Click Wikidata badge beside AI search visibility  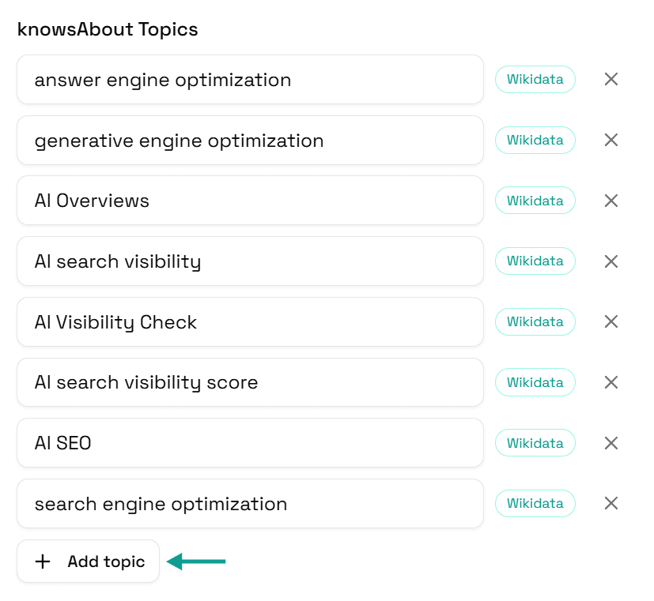point(535,261)
